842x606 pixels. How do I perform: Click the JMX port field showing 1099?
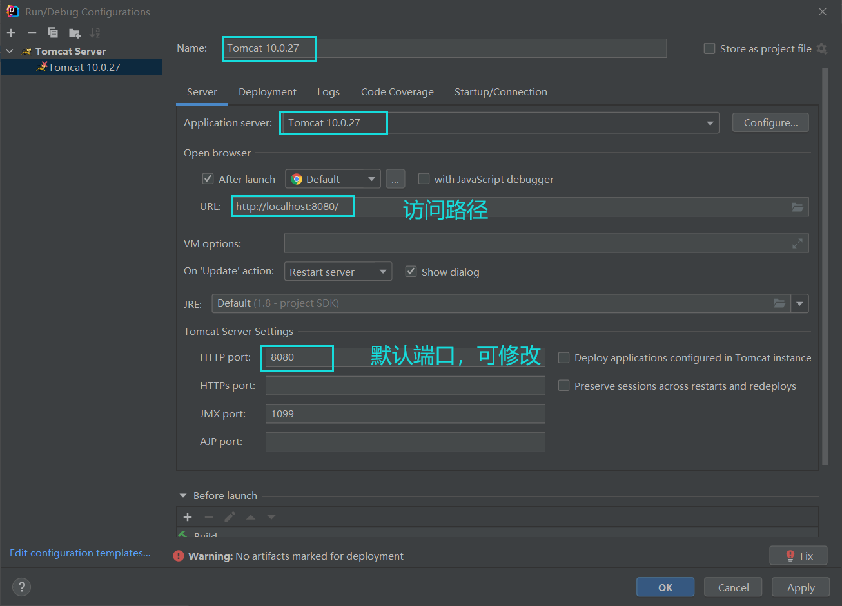[x=405, y=413]
